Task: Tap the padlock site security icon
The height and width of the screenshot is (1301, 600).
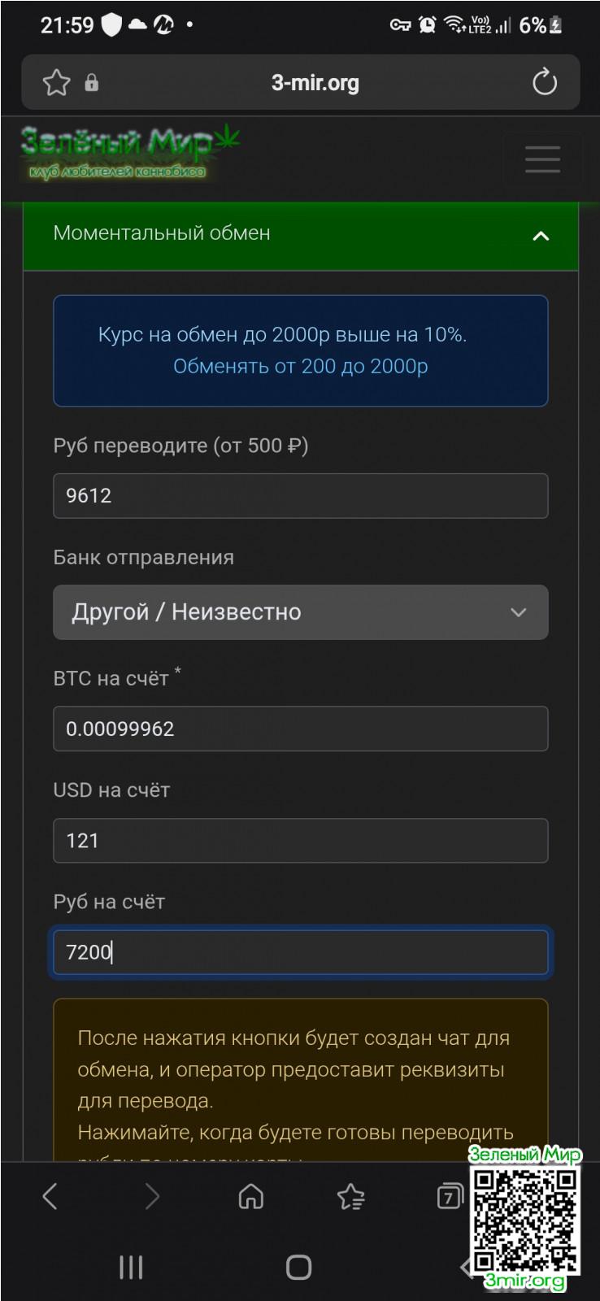Action: (x=92, y=82)
